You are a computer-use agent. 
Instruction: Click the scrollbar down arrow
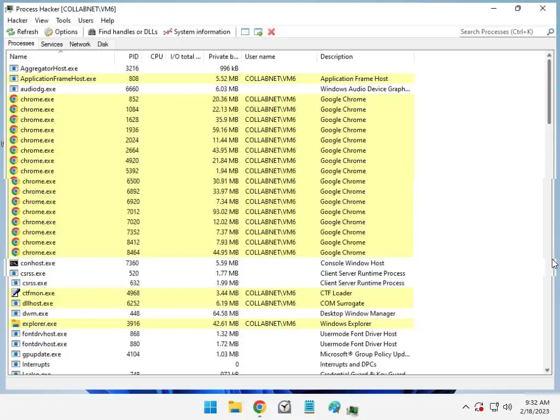547,370
